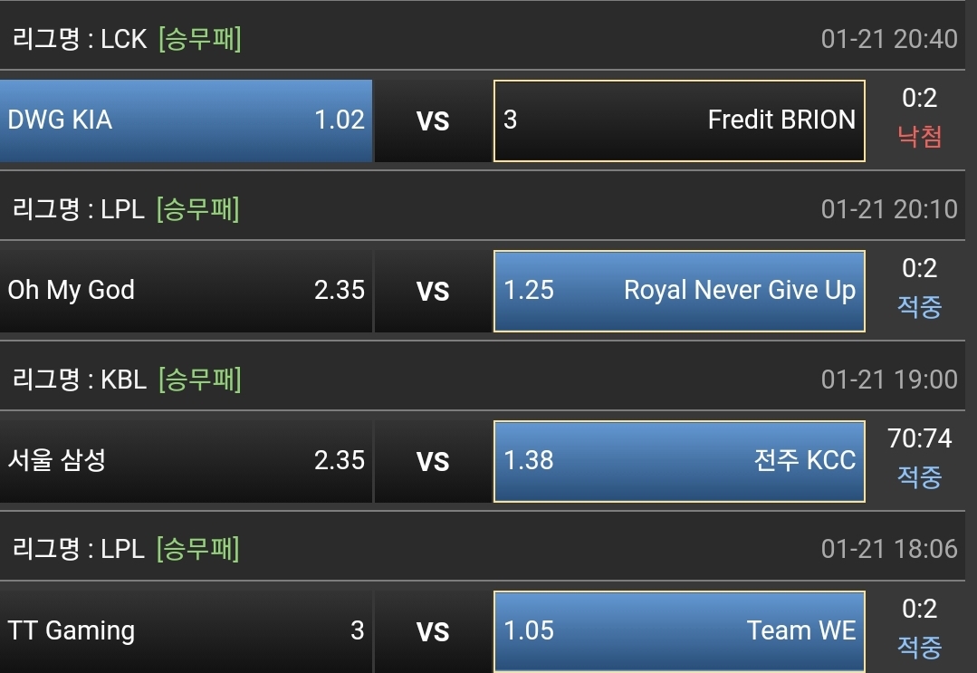Click VS between DWG KIA and Fredit BRION
The image size is (977, 673).
pyautogui.click(x=433, y=121)
